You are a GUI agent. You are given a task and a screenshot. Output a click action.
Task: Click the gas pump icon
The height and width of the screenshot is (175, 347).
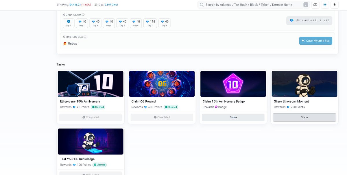click(x=96, y=5)
